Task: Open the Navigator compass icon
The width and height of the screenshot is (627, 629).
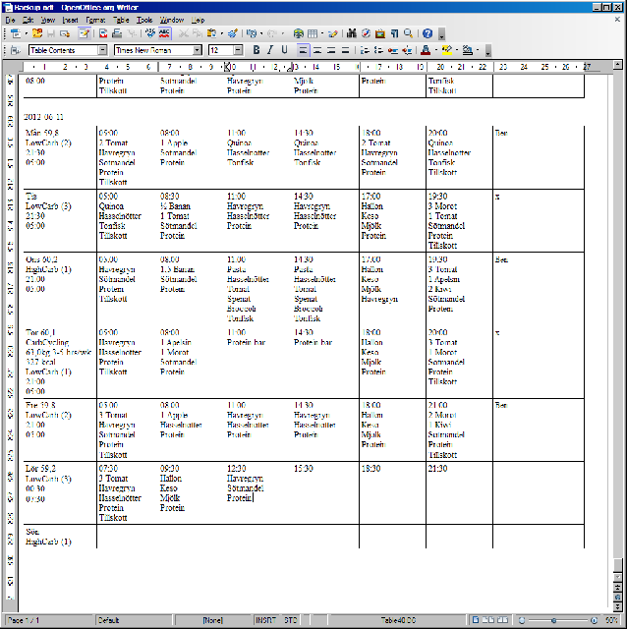Action: coord(366,33)
